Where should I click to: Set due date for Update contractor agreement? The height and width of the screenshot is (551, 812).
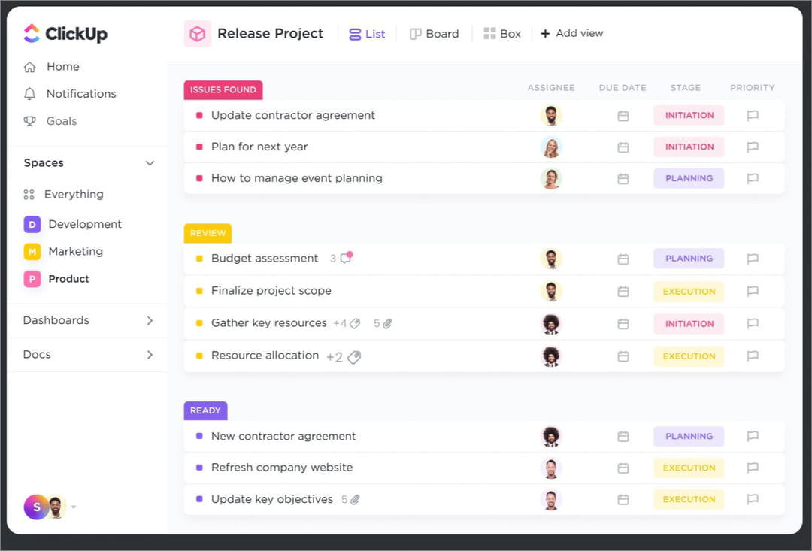[x=623, y=116]
